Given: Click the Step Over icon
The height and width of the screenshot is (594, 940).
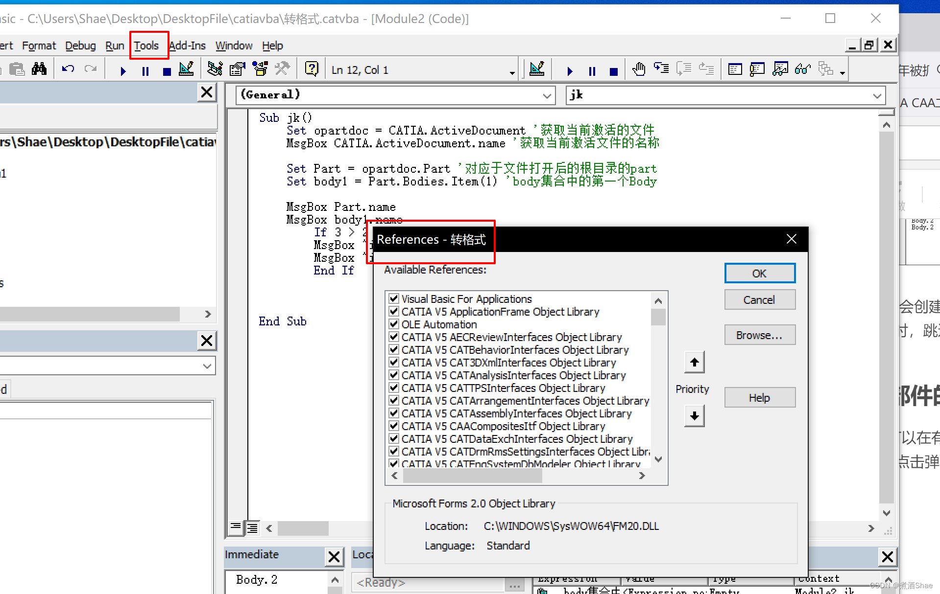Looking at the screenshot, I should 684,69.
